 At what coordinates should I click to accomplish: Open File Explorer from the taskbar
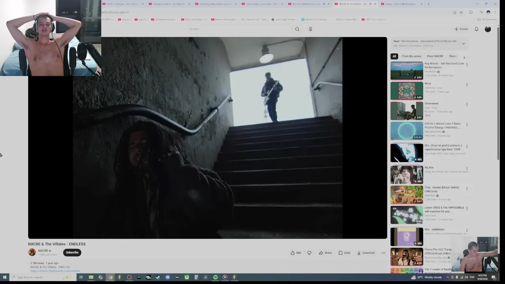(x=91, y=277)
